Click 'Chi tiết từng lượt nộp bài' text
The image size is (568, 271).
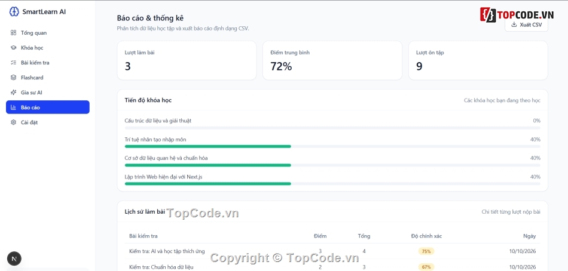point(511,212)
